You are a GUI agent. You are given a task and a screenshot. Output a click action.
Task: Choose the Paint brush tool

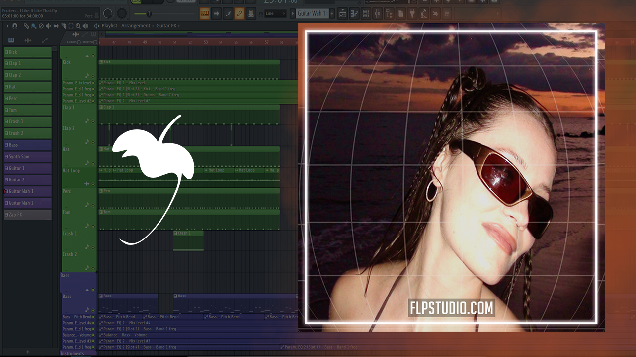coord(33,26)
